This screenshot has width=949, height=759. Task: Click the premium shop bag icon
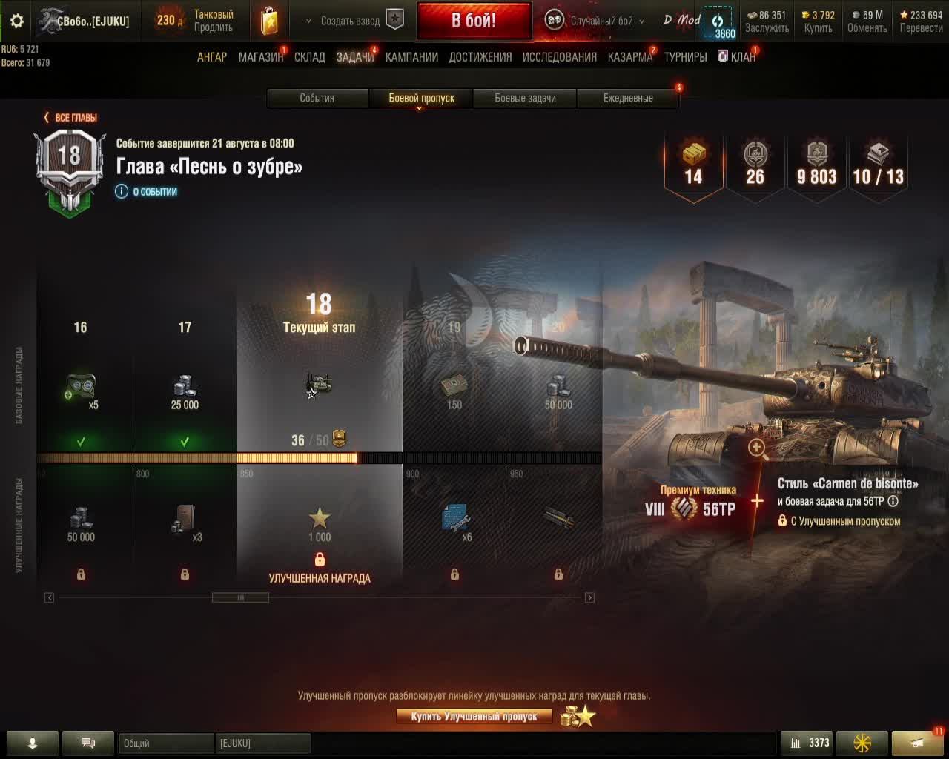[x=269, y=21]
